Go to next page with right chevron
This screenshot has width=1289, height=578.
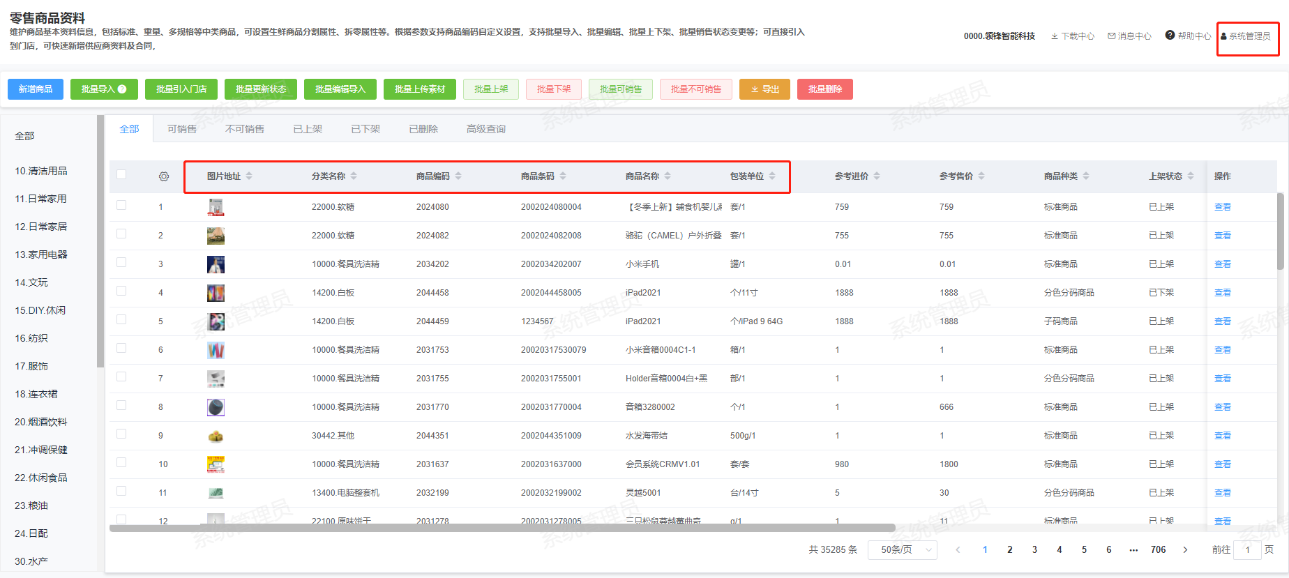click(x=1185, y=550)
